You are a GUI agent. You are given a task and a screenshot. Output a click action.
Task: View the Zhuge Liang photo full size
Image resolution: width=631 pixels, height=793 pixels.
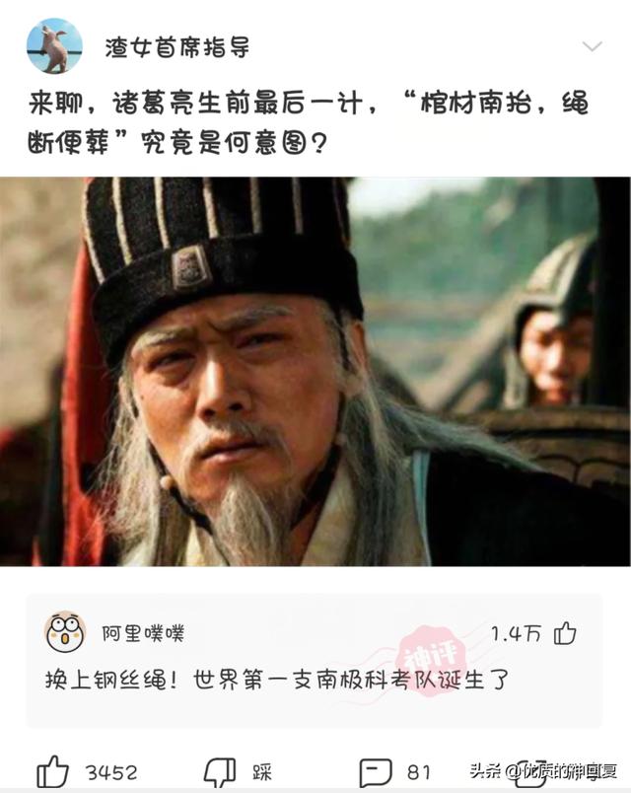tap(315, 371)
